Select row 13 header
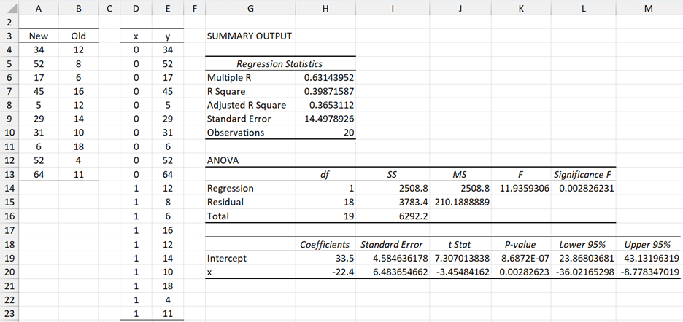The width and height of the screenshot is (683, 322). (x=9, y=175)
